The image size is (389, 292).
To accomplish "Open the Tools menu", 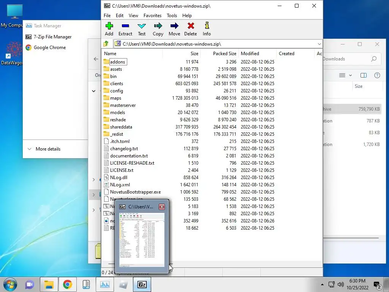I will pyautogui.click(x=172, y=15).
